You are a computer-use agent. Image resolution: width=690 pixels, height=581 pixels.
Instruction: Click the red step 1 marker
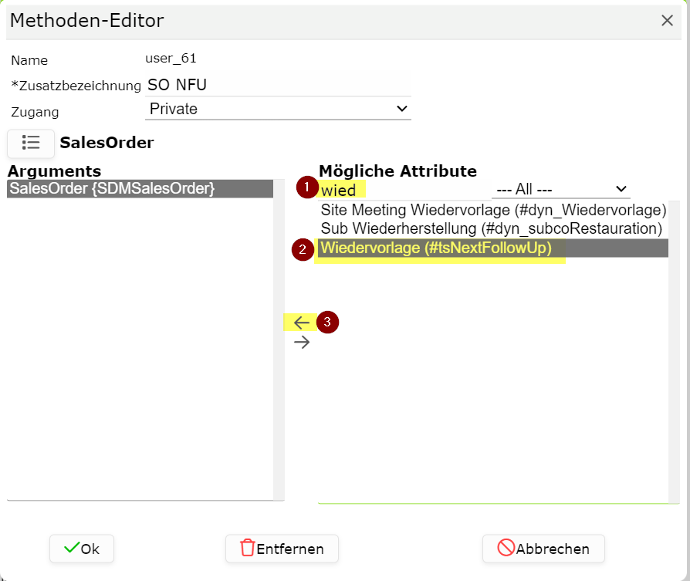[307, 187]
